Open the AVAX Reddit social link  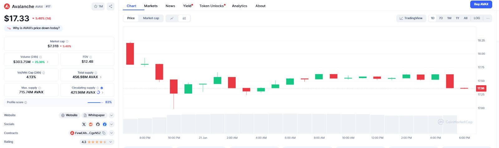(91, 124)
